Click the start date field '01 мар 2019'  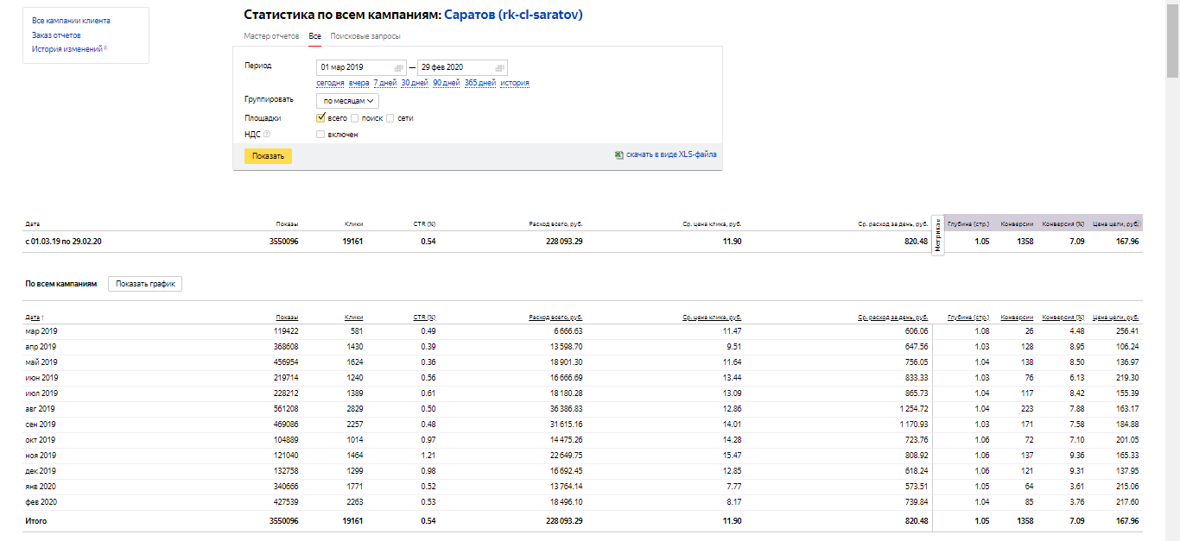361,67
